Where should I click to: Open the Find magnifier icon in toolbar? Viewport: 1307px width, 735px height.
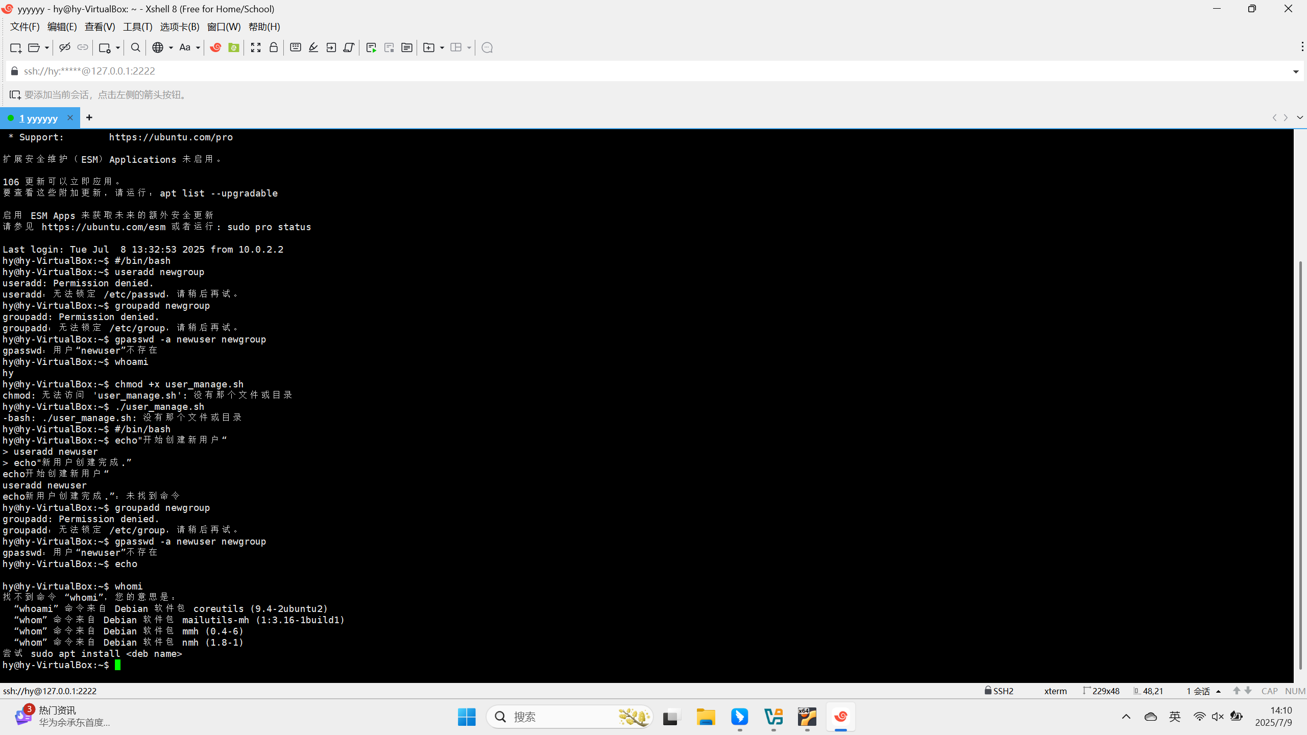tap(135, 47)
